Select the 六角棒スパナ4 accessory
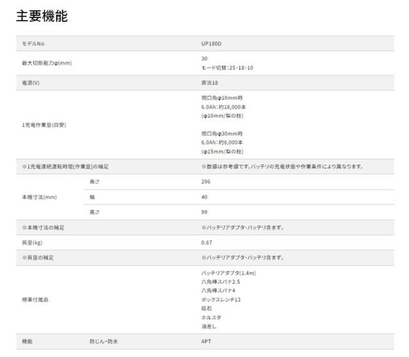The image size is (409, 357). 219,291
